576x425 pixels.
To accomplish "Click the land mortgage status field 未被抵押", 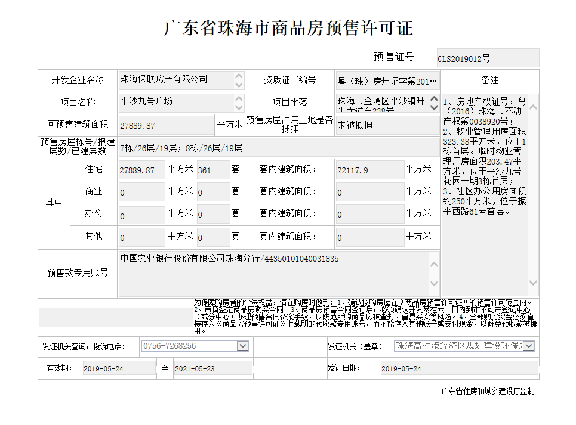I will [x=387, y=125].
